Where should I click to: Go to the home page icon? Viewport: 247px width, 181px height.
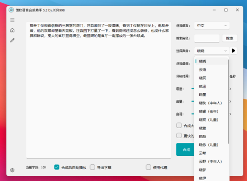(12, 30)
